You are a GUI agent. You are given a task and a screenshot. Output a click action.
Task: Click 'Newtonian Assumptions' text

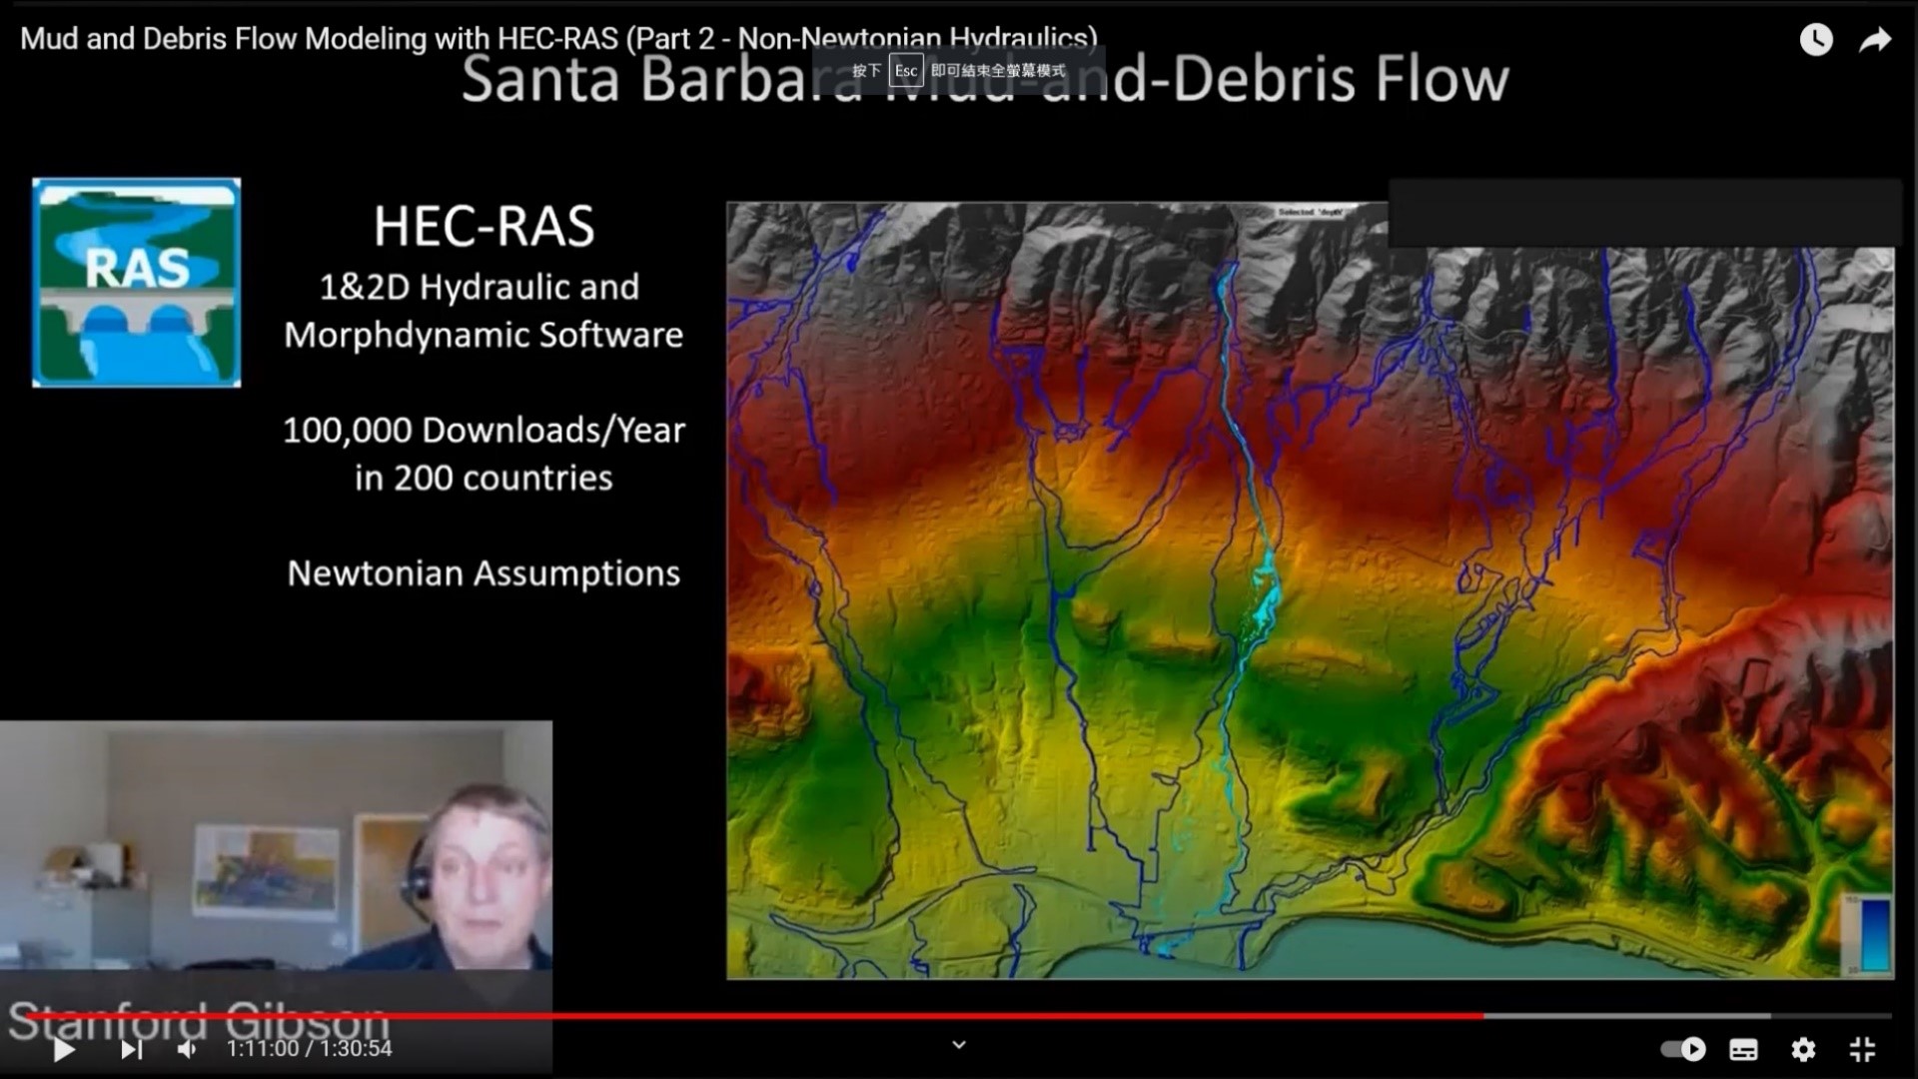coord(483,573)
